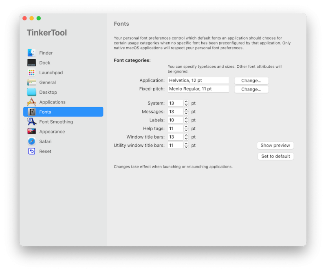Select Reset in the sidebar

tap(45, 151)
